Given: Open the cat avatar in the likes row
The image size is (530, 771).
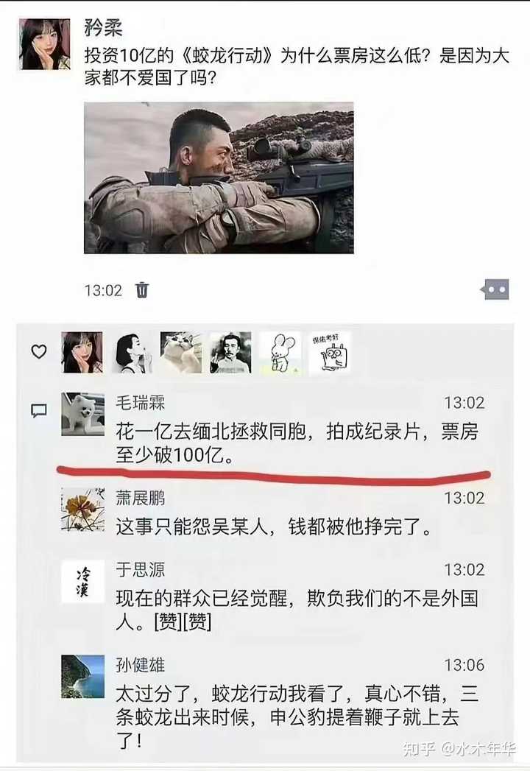Looking at the screenshot, I should tap(181, 353).
